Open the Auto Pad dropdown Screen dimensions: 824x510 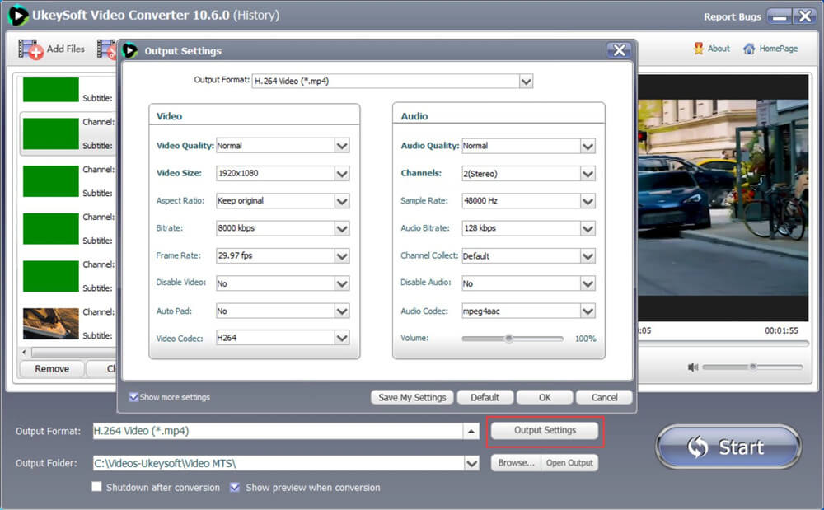[x=283, y=311]
